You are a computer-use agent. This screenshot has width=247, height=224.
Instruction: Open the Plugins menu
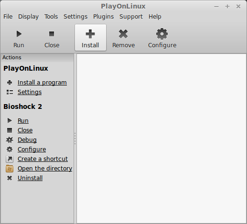point(104,17)
